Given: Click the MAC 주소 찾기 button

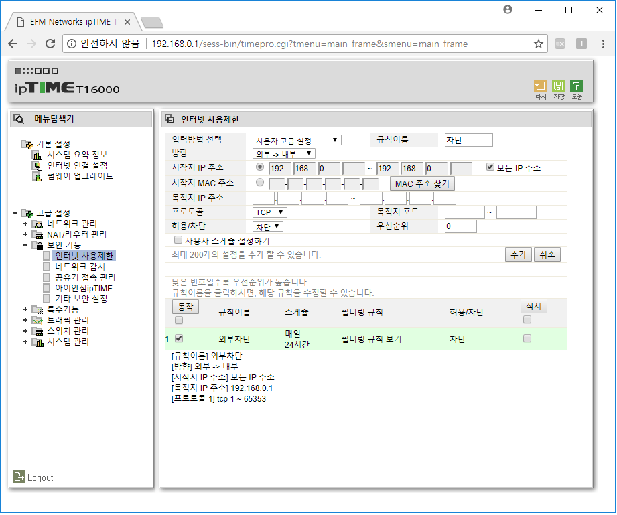Looking at the screenshot, I should click(423, 184).
